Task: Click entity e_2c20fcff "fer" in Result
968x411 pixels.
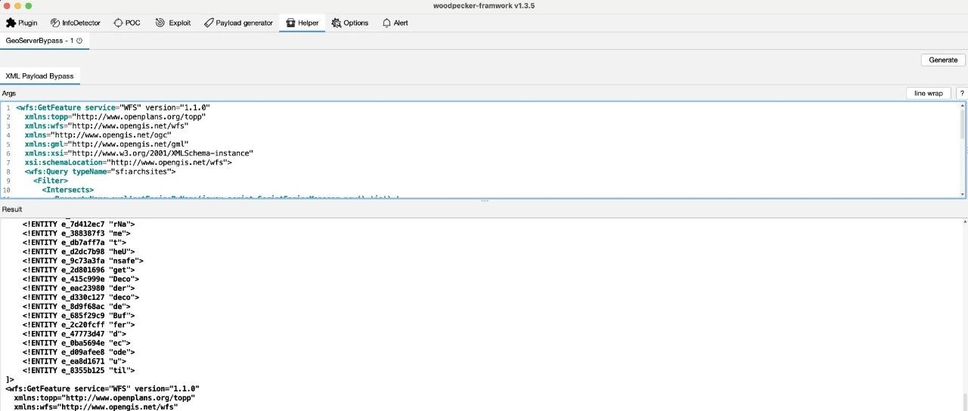Action: tap(79, 324)
